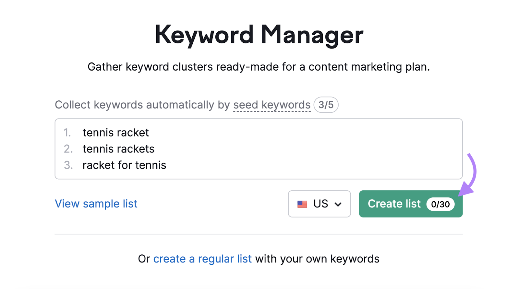
Task: Open View sample list
Action: (96, 204)
